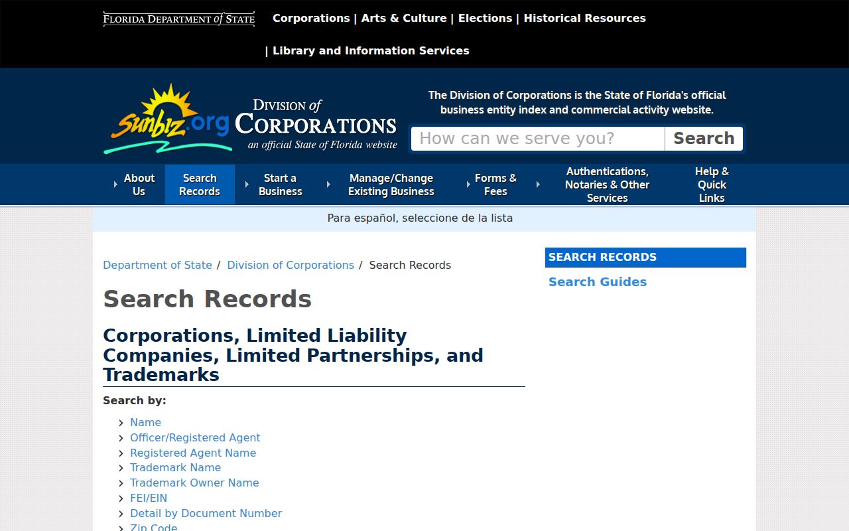Search by Name link
The width and height of the screenshot is (849, 531).
pos(145,422)
